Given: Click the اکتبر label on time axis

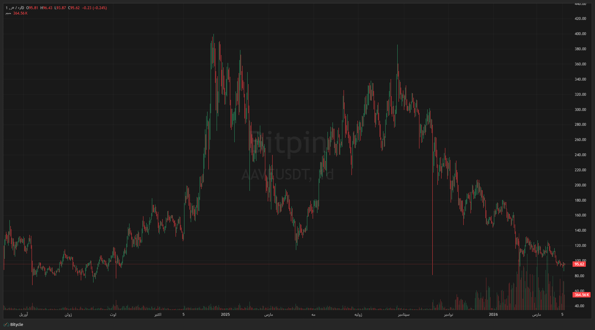Looking at the screenshot, I should pos(158,315).
